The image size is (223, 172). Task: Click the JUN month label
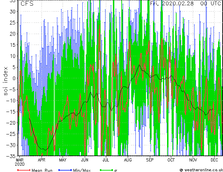[85, 160]
